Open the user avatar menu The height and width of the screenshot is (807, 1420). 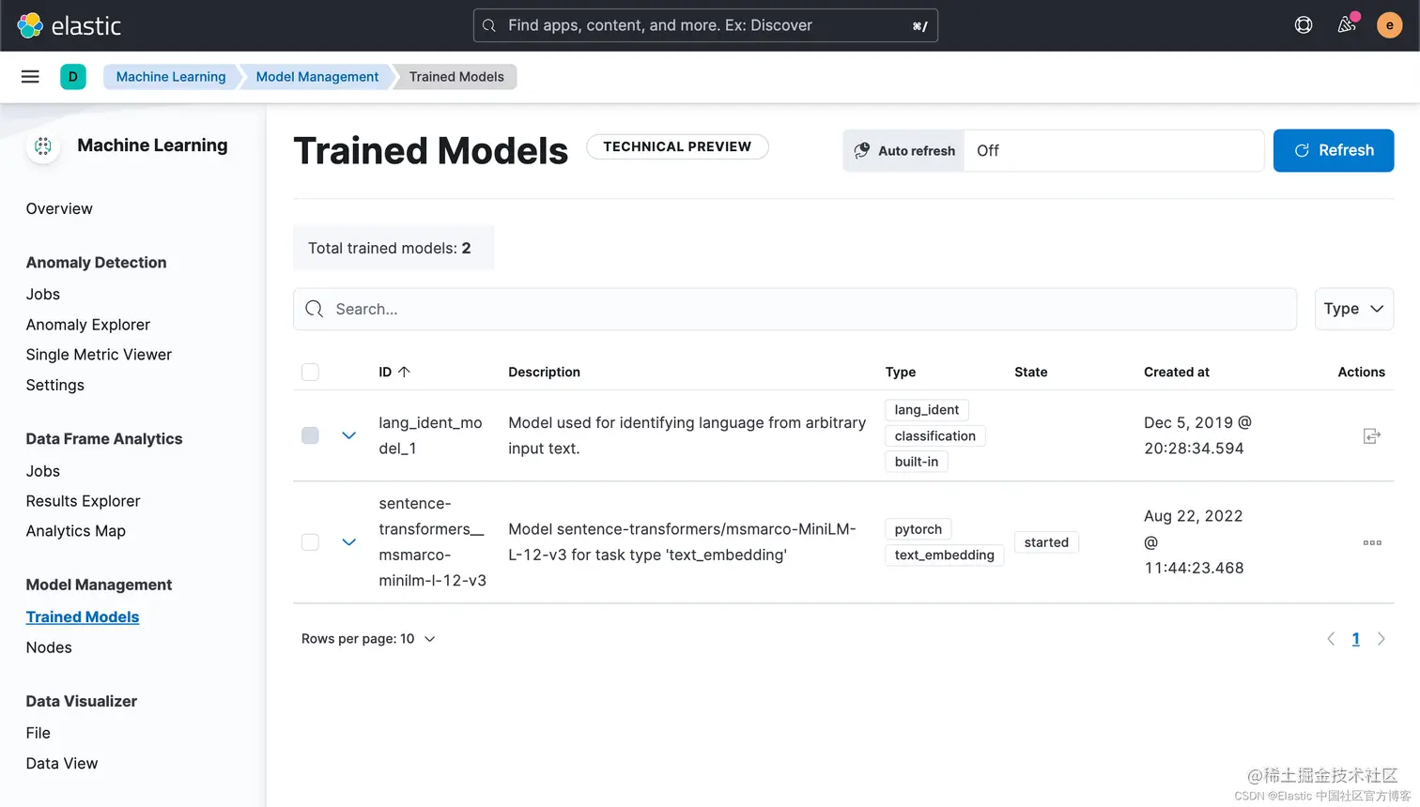click(1390, 25)
